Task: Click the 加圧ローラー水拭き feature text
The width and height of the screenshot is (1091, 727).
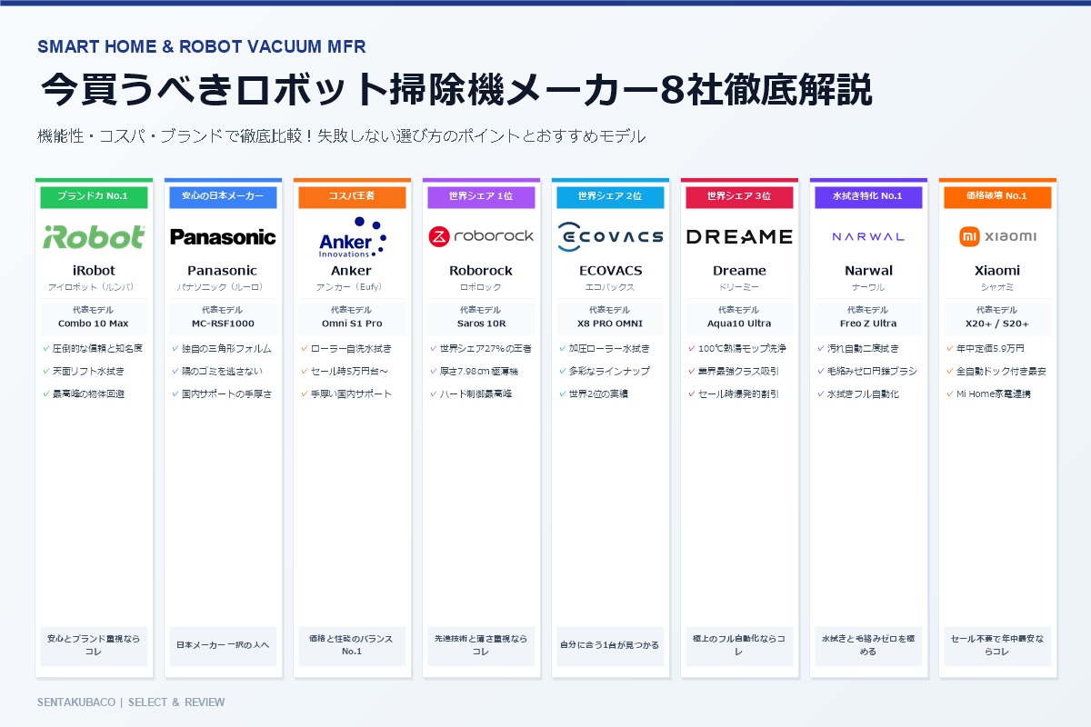Action: pyautogui.click(x=611, y=348)
